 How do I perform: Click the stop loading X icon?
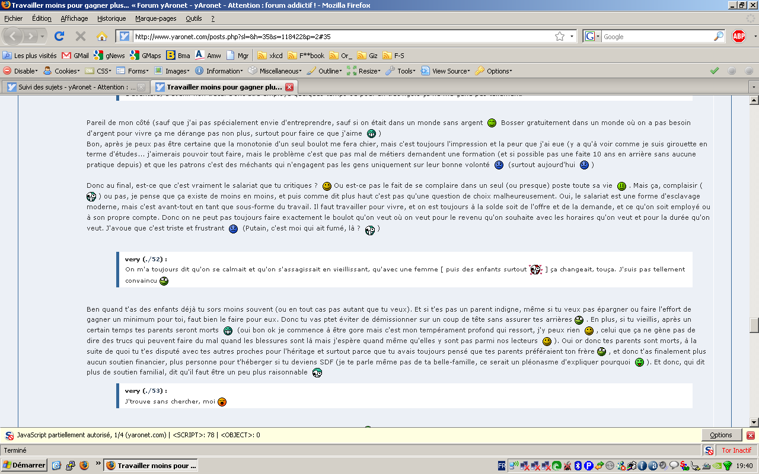(81, 36)
